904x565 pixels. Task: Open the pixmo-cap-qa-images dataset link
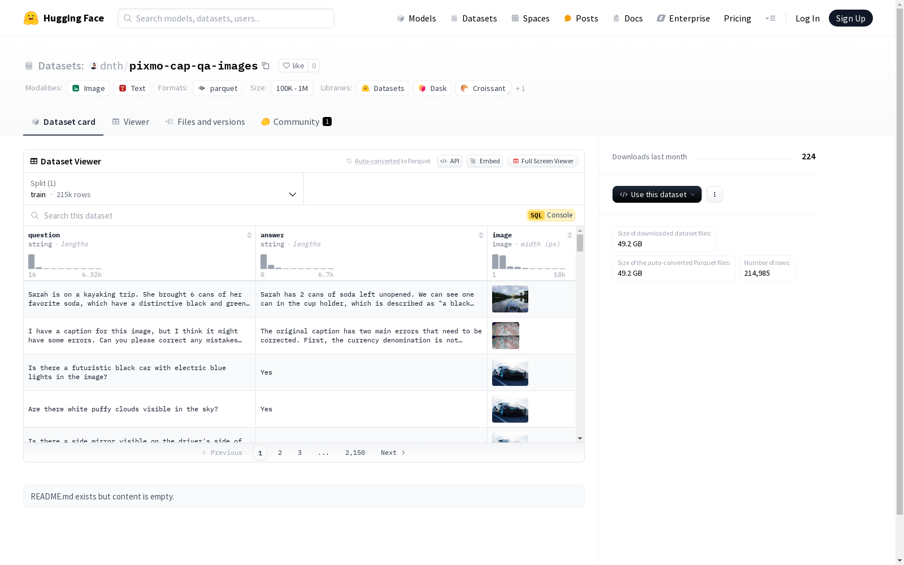coord(193,66)
